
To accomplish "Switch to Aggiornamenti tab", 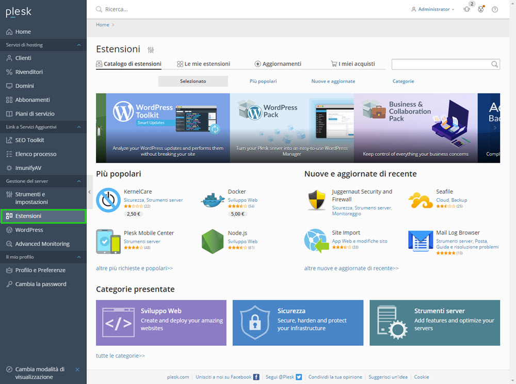I will [278, 64].
